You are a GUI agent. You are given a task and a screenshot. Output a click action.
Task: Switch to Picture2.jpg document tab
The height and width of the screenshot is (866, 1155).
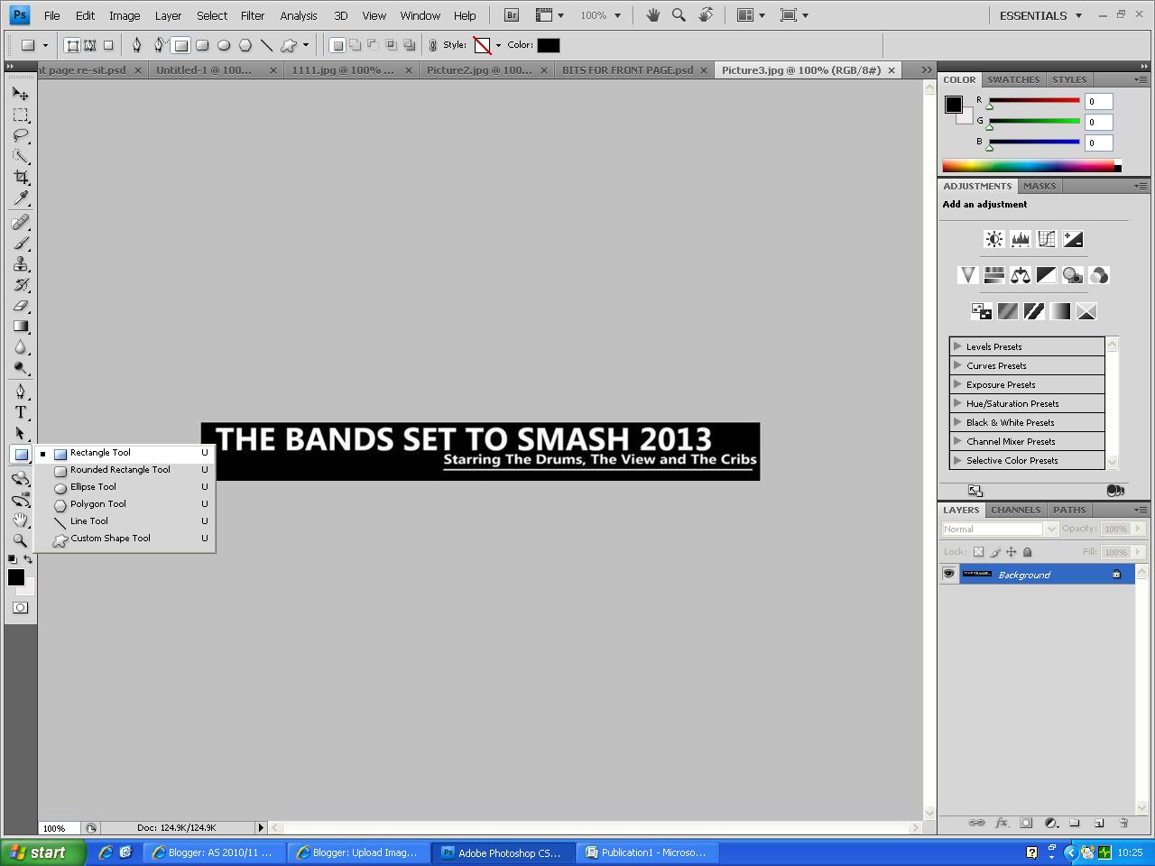point(485,69)
